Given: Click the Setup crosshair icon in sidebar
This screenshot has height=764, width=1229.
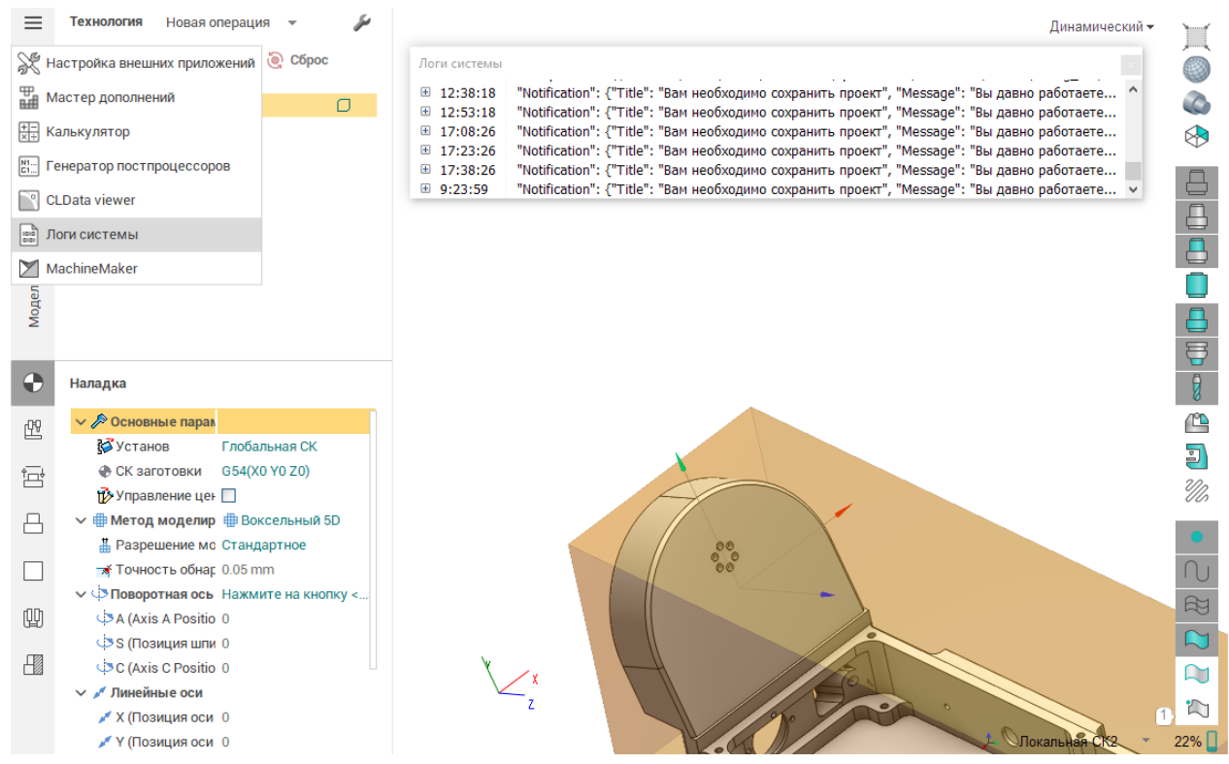Looking at the screenshot, I should (x=33, y=382).
